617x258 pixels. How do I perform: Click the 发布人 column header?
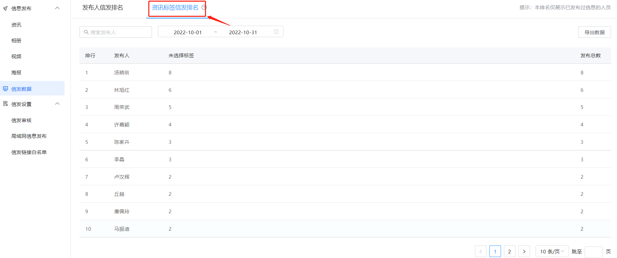[122, 55]
